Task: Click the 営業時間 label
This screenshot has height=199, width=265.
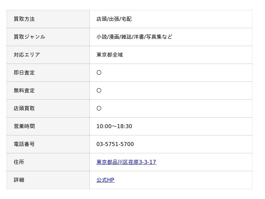Action: point(24,126)
